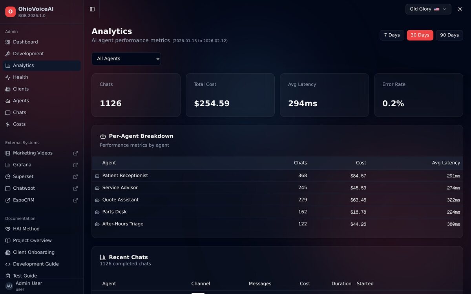
Task: Toggle the sidebar collapse icon
Action: point(92,9)
